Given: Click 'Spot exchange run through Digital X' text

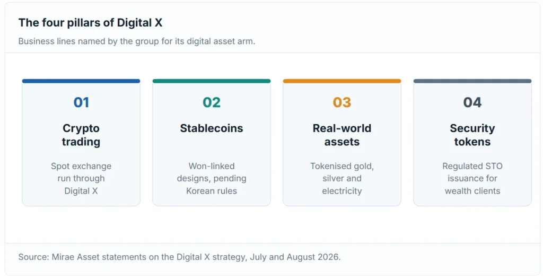Looking at the screenshot, I should [x=81, y=178].
